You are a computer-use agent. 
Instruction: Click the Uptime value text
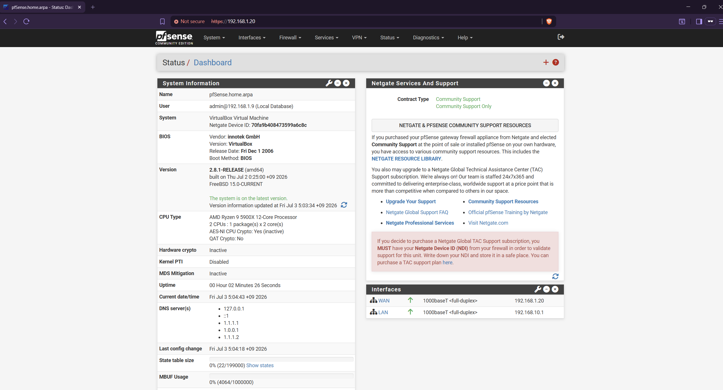click(x=245, y=285)
